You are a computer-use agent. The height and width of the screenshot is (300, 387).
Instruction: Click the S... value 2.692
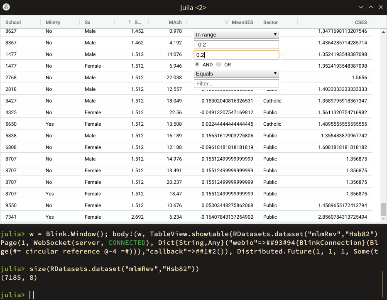coord(137,217)
